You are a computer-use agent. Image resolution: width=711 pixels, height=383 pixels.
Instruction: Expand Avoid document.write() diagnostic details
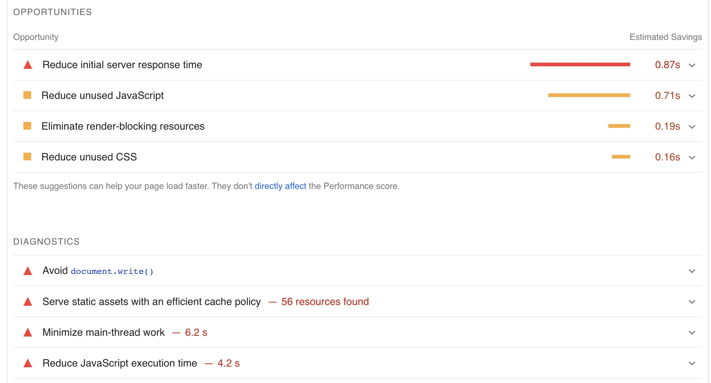[692, 271]
